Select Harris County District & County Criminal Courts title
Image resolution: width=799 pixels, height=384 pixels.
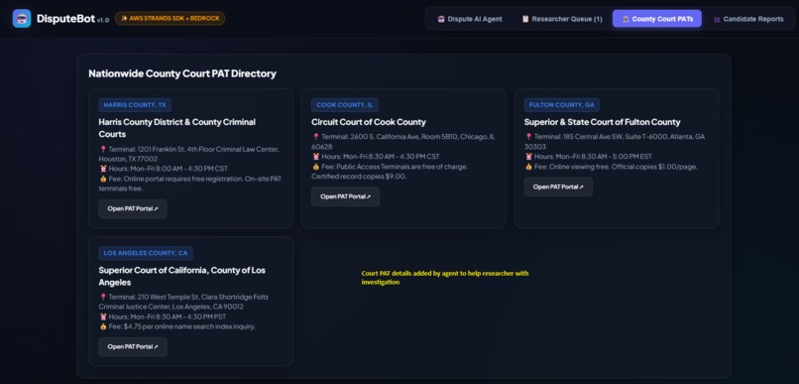pos(177,128)
